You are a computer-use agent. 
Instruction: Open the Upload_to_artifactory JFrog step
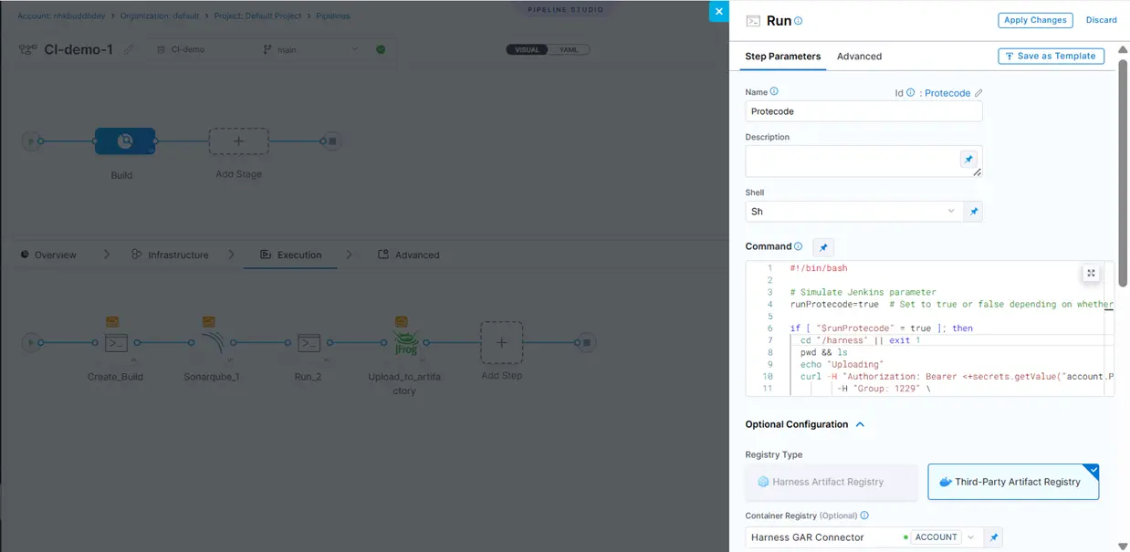405,344
